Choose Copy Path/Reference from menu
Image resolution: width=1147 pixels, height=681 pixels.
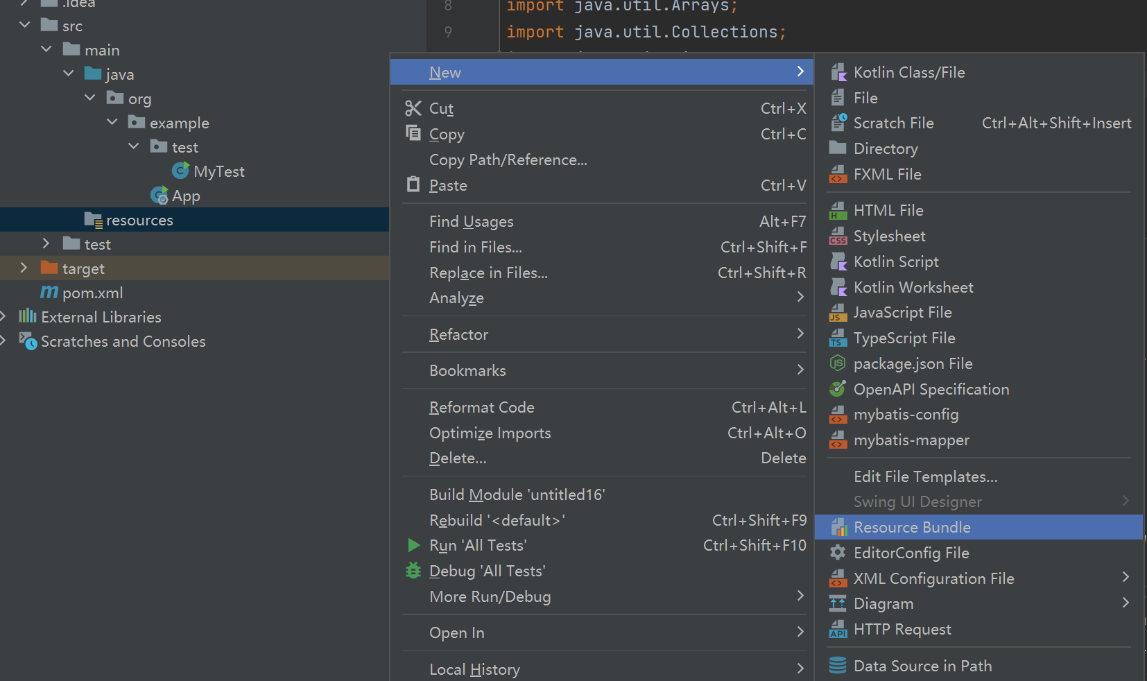tap(508, 160)
